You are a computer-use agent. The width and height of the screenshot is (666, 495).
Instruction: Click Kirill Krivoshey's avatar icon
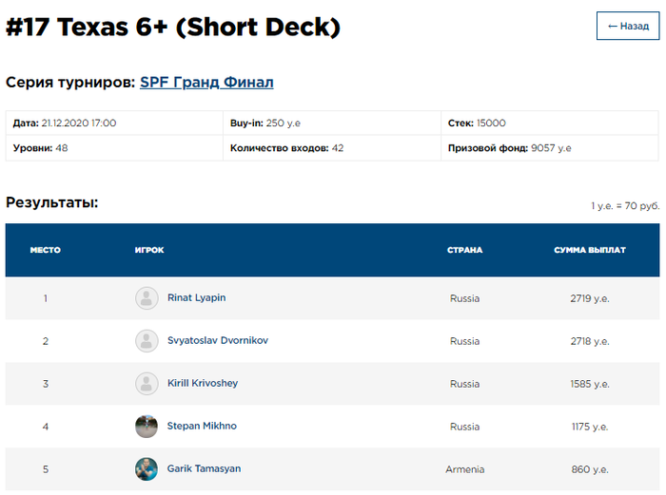pyautogui.click(x=147, y=384)
